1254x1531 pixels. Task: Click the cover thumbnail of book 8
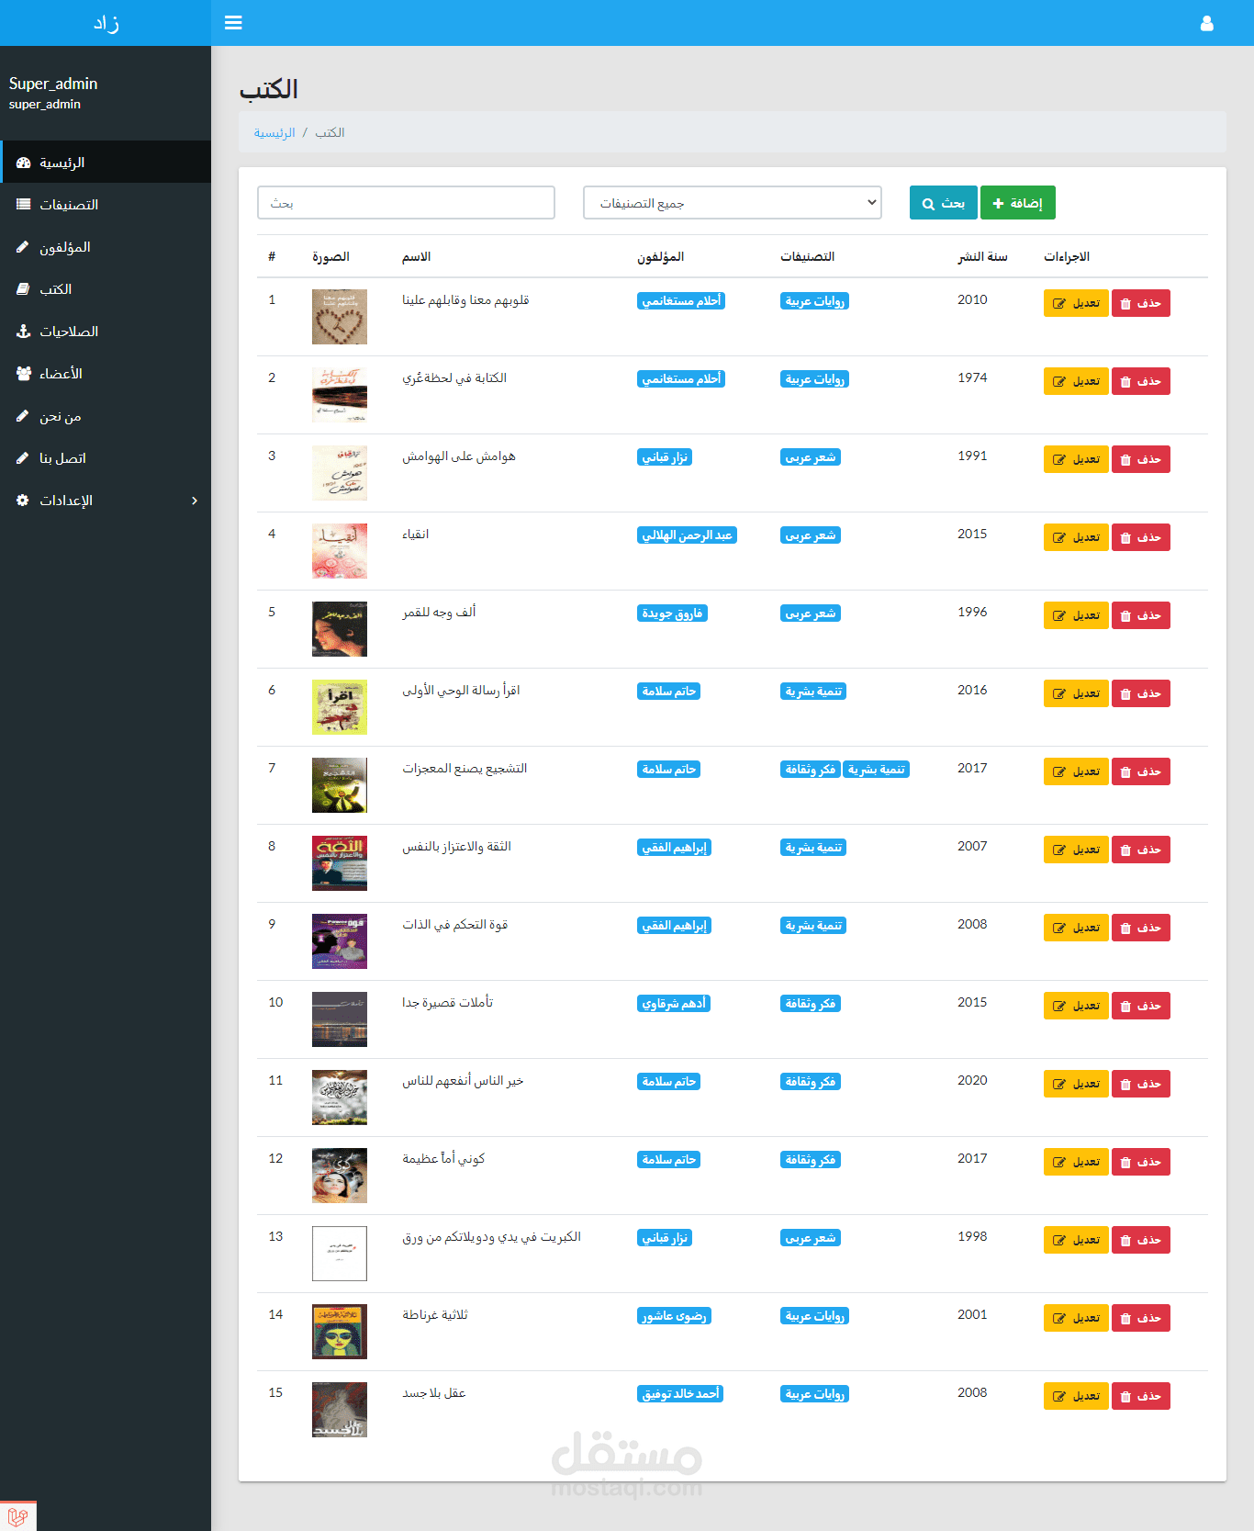(x=340, y=863)
